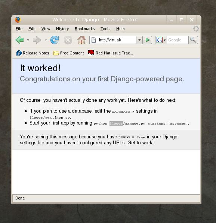Click the Stop loading icon

click(68, 40)
